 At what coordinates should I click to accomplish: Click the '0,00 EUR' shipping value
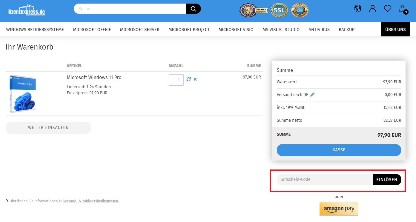click(393, 95)
